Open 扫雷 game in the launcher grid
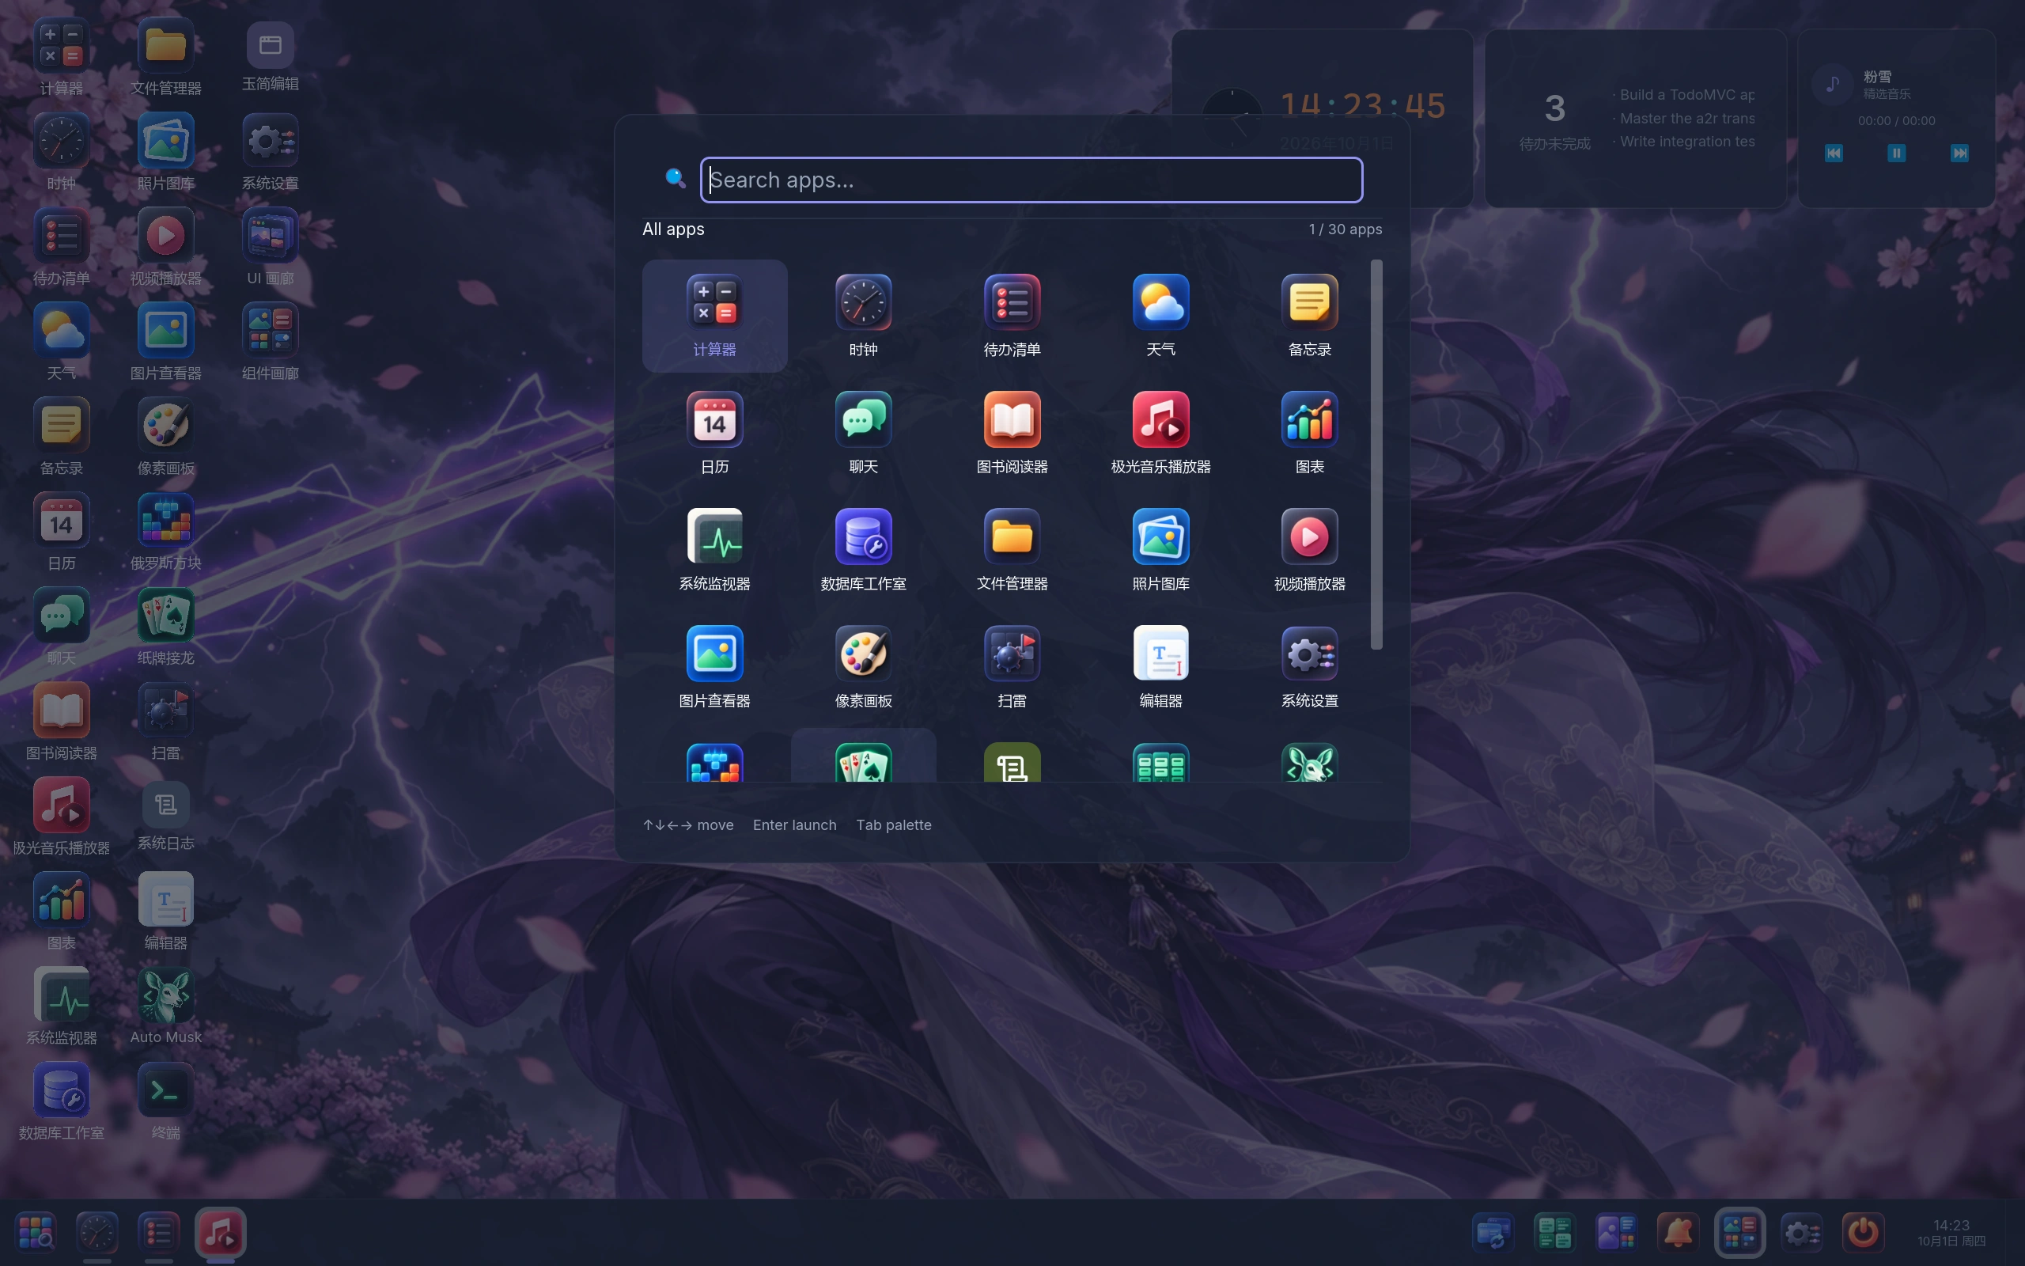Image resolution: width=2025 pixels, height=1266 pixels. [x=1012, y=667]
